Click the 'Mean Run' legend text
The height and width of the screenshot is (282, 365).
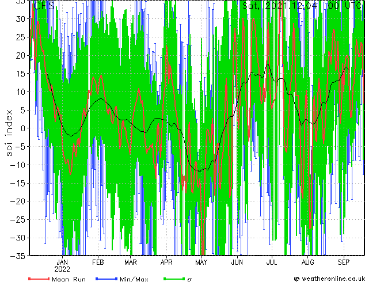tap(69, 279)
